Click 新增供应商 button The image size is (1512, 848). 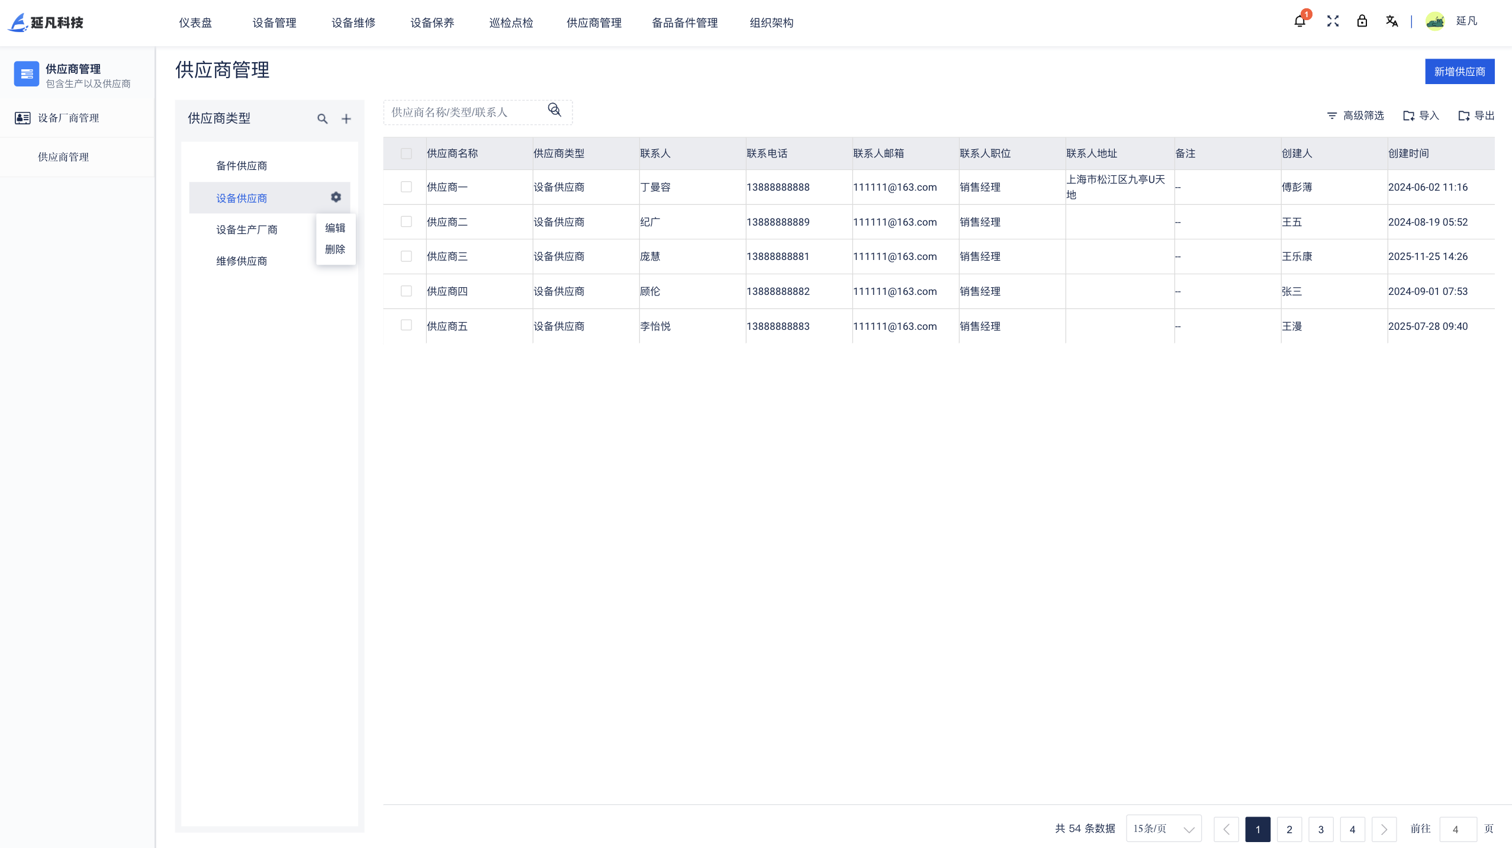[x=1459, y=72]
